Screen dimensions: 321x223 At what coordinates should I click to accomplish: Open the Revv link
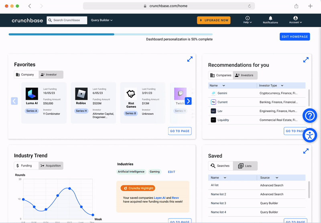(175, 198)
